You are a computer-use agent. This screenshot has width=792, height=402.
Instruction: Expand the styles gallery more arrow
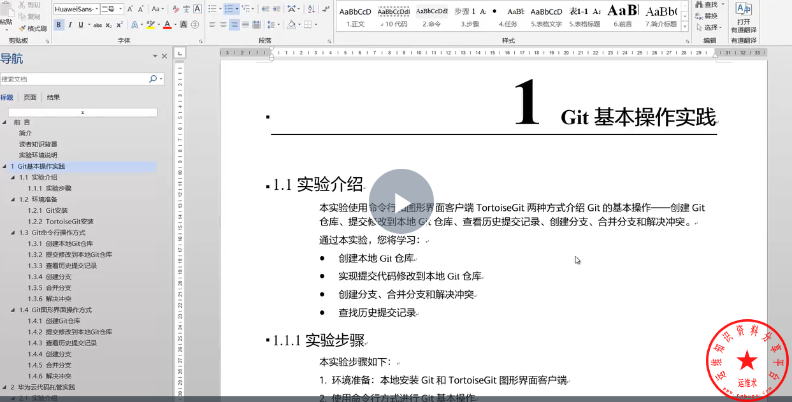pyautogui.click(x=685, y=27)
